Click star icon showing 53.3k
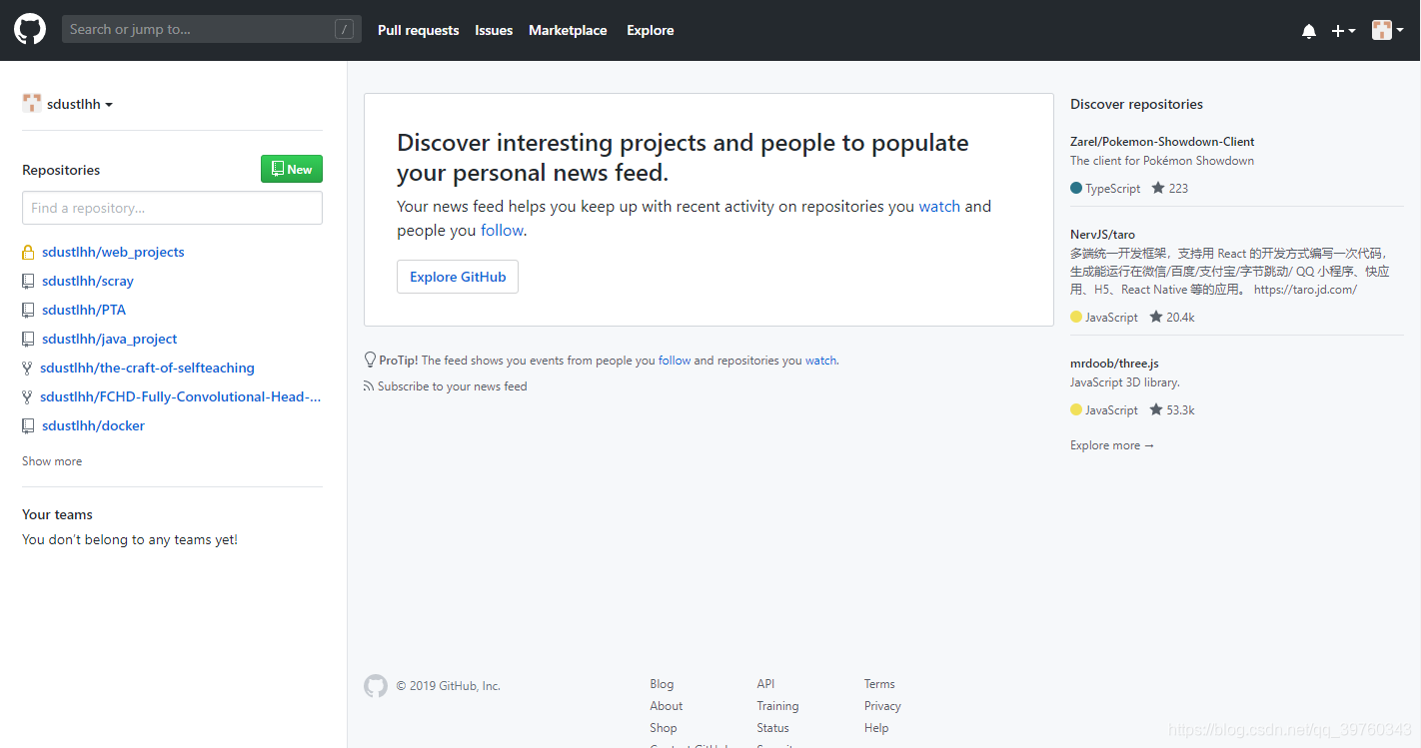1421x748 pixels. click(x=1156, y=409)
